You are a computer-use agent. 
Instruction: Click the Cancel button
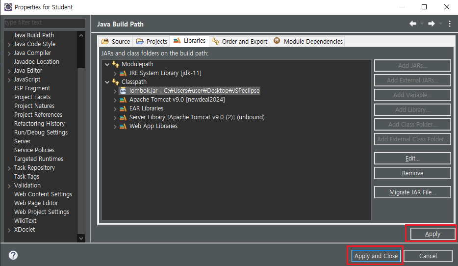[x=428, y=256]
